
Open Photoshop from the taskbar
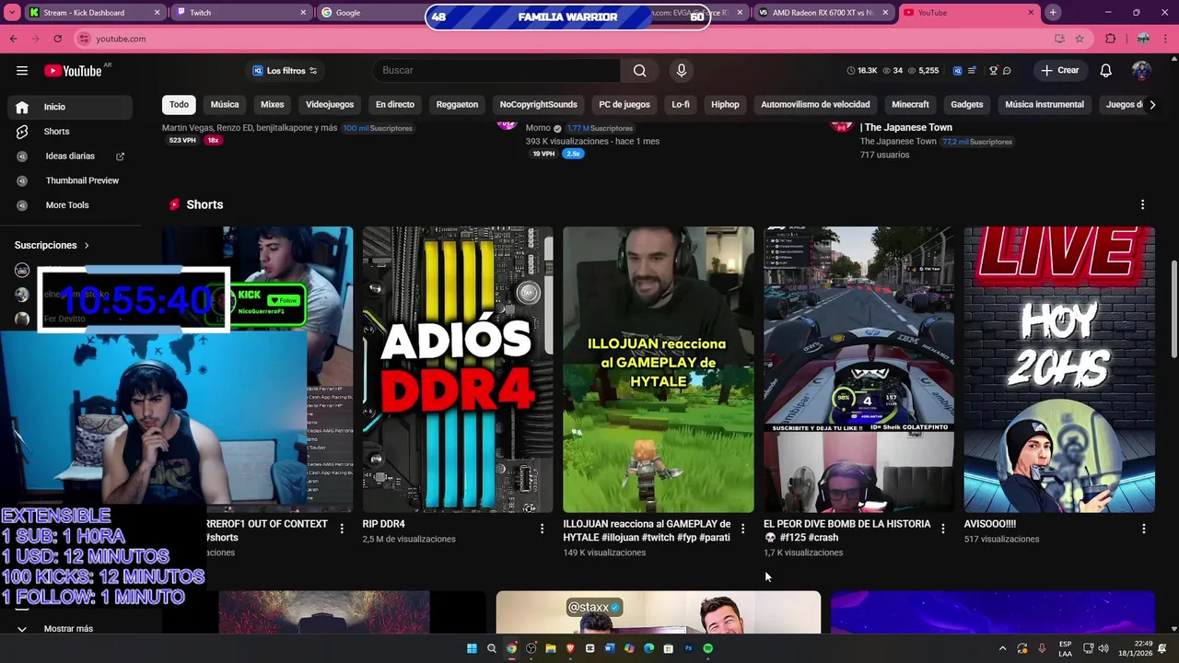click(x=688, y=648)
